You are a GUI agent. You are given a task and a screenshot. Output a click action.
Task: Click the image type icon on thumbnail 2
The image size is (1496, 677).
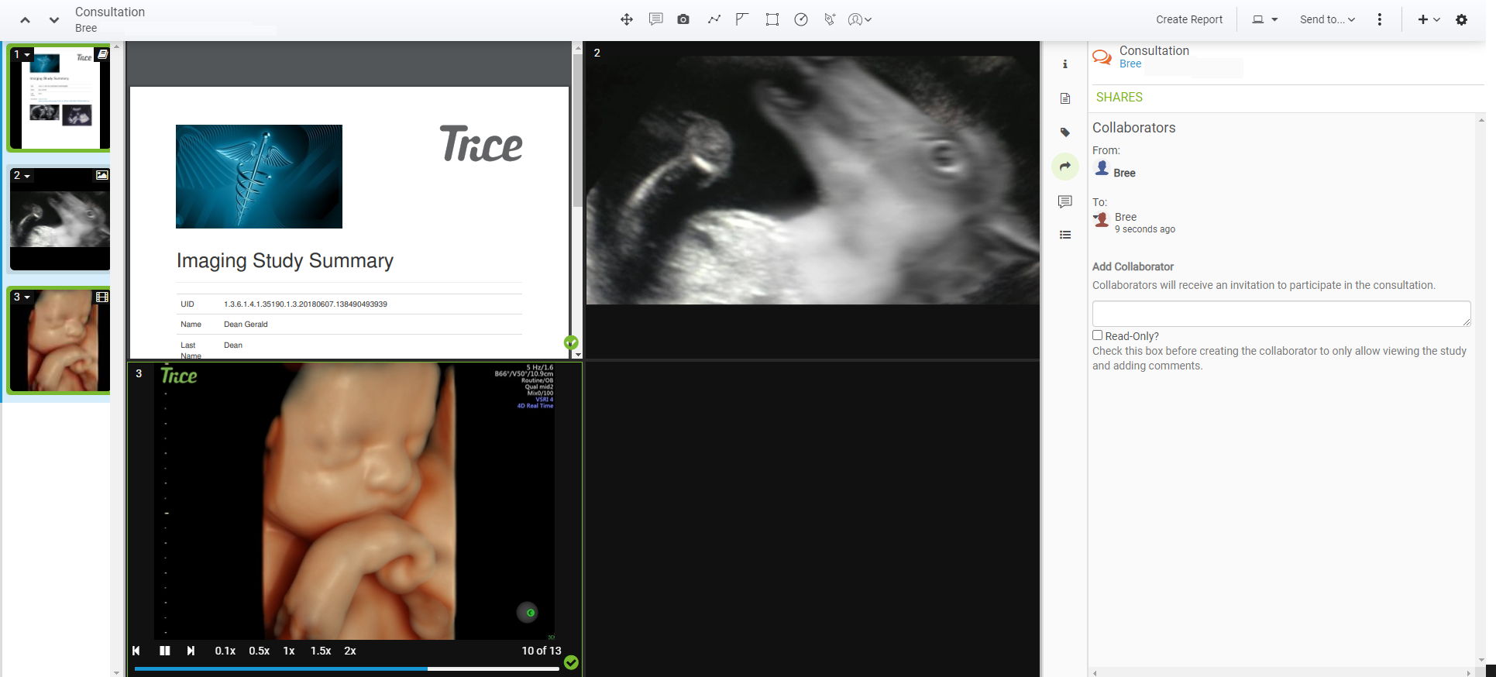[102, 175]
